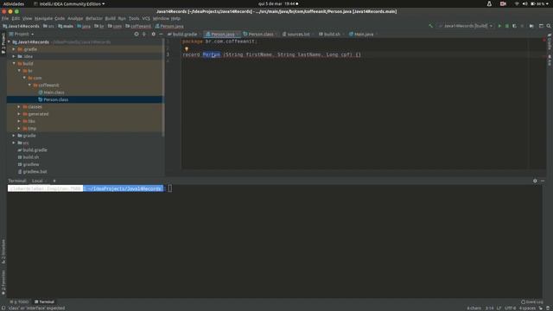Open the Refactor menu
The image size is (553, 311).
pos(94,18)
